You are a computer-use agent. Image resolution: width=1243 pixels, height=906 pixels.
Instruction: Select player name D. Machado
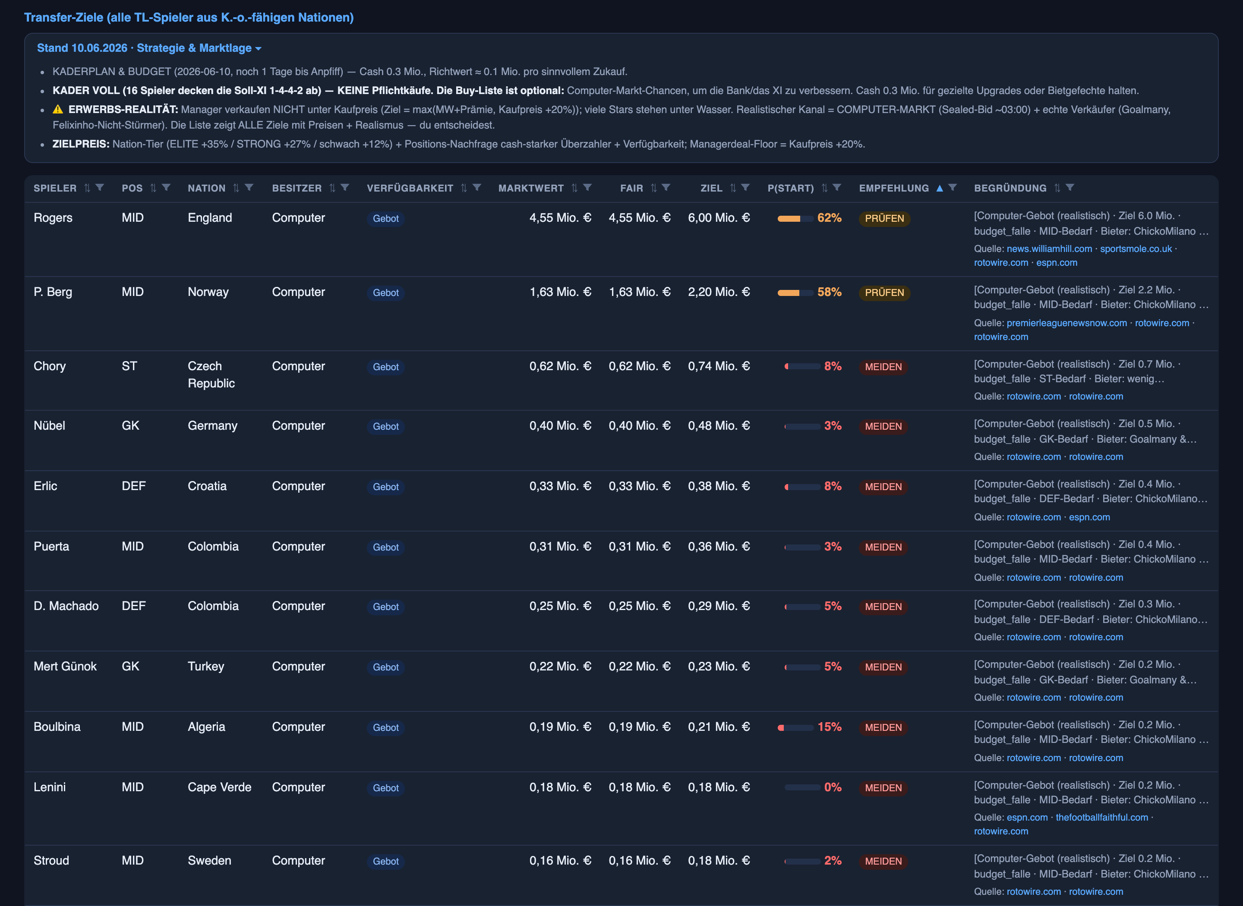pyautogui.click(x=66, y=606)
